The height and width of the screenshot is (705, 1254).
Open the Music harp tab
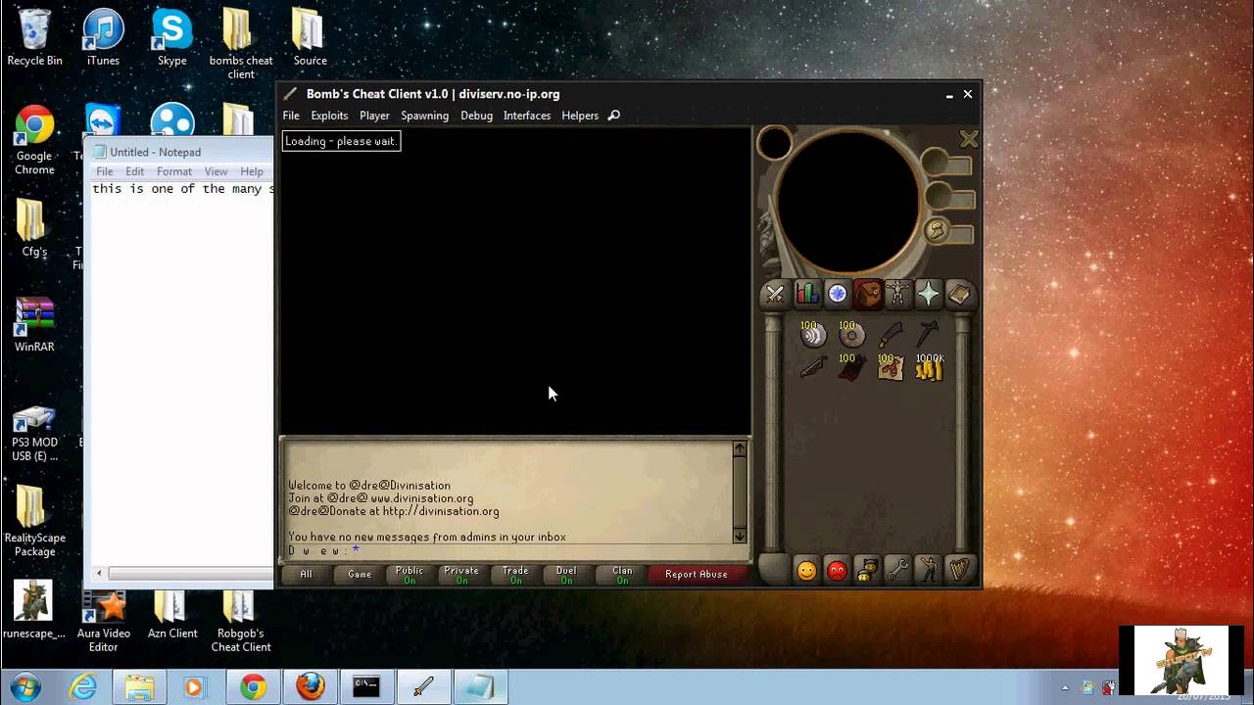(959, 570)
